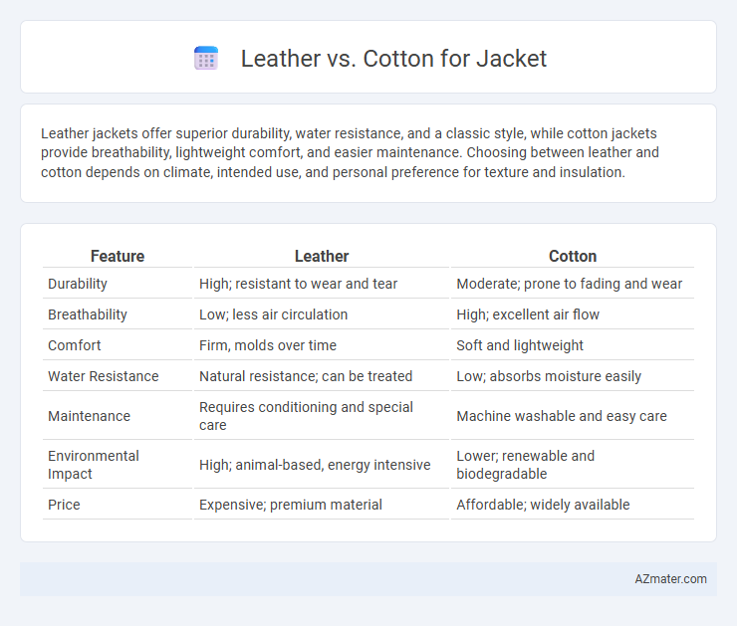Image resolution: width=737 pixels, height=626 pixels.
Task: Click the 'Price' row label
Action: pyautogui.click(x=64, y=505)
